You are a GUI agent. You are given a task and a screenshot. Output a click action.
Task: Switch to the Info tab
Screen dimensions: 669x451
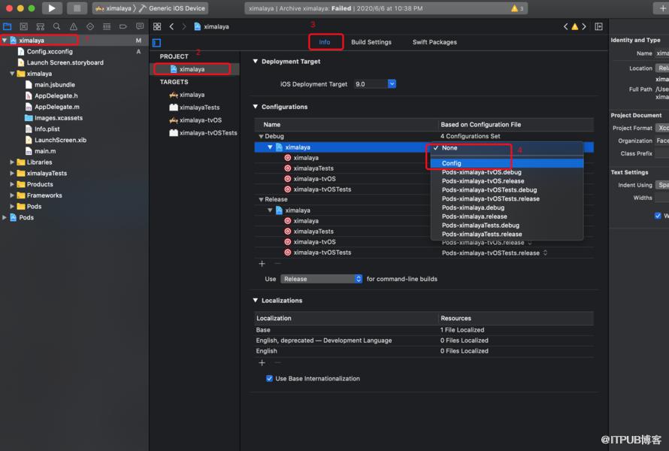[325, 42]
